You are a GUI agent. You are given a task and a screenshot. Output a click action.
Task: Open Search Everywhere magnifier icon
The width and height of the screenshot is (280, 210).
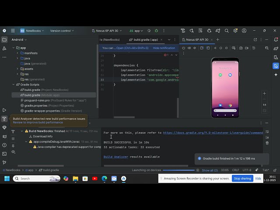227,31
